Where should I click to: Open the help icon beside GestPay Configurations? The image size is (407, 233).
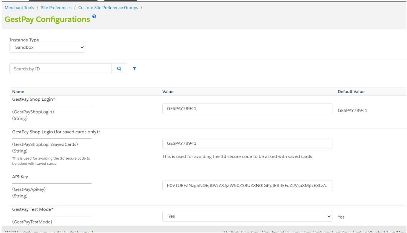94,16
